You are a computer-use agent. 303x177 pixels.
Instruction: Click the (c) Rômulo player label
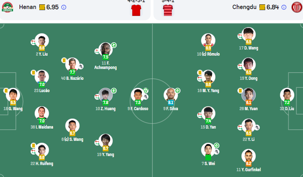click(x=208, y=54)
